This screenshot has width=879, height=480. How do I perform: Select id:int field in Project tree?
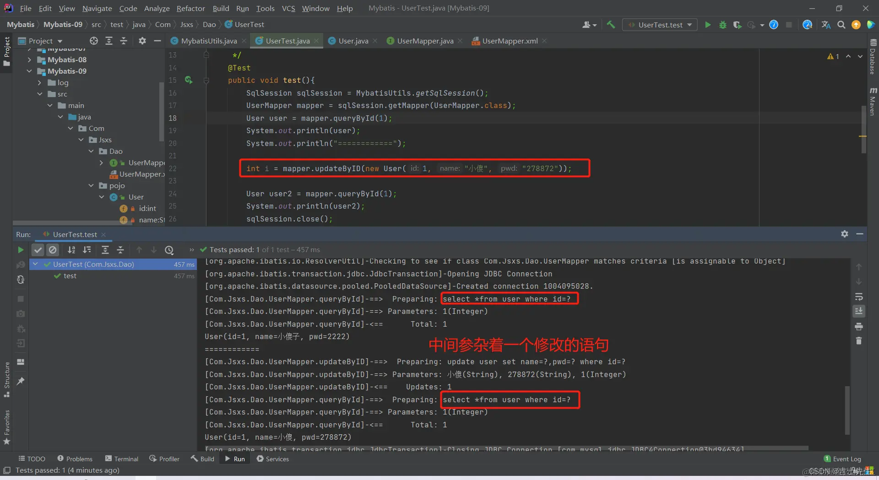(x=147, y=209)
